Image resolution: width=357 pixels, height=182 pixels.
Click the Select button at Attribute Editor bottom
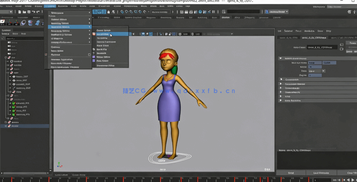pos(291,173)
